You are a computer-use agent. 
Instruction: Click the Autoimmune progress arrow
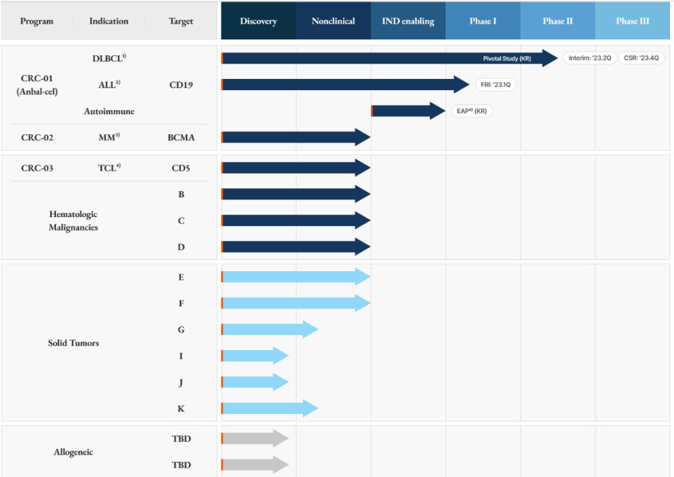point(407,111)
